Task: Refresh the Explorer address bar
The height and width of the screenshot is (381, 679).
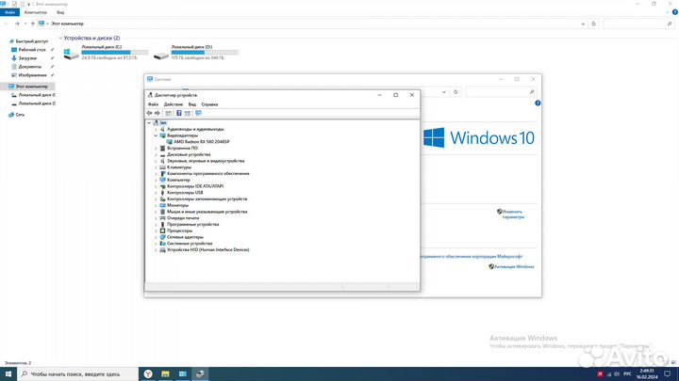Action: tap(594, 24)
